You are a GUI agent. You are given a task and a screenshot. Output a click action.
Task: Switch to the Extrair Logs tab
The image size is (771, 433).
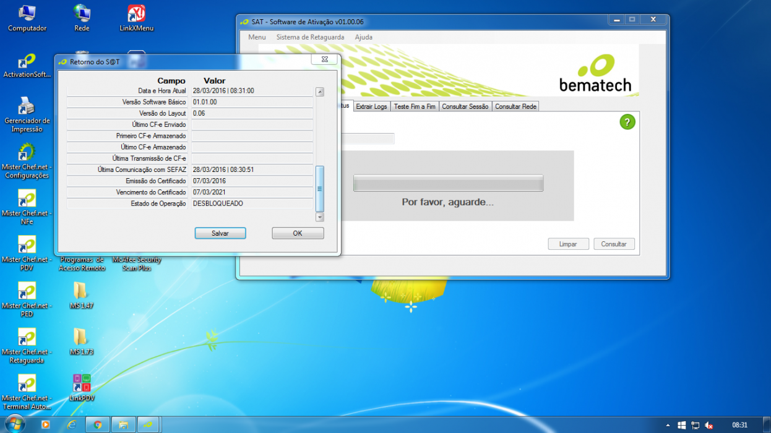371,106
